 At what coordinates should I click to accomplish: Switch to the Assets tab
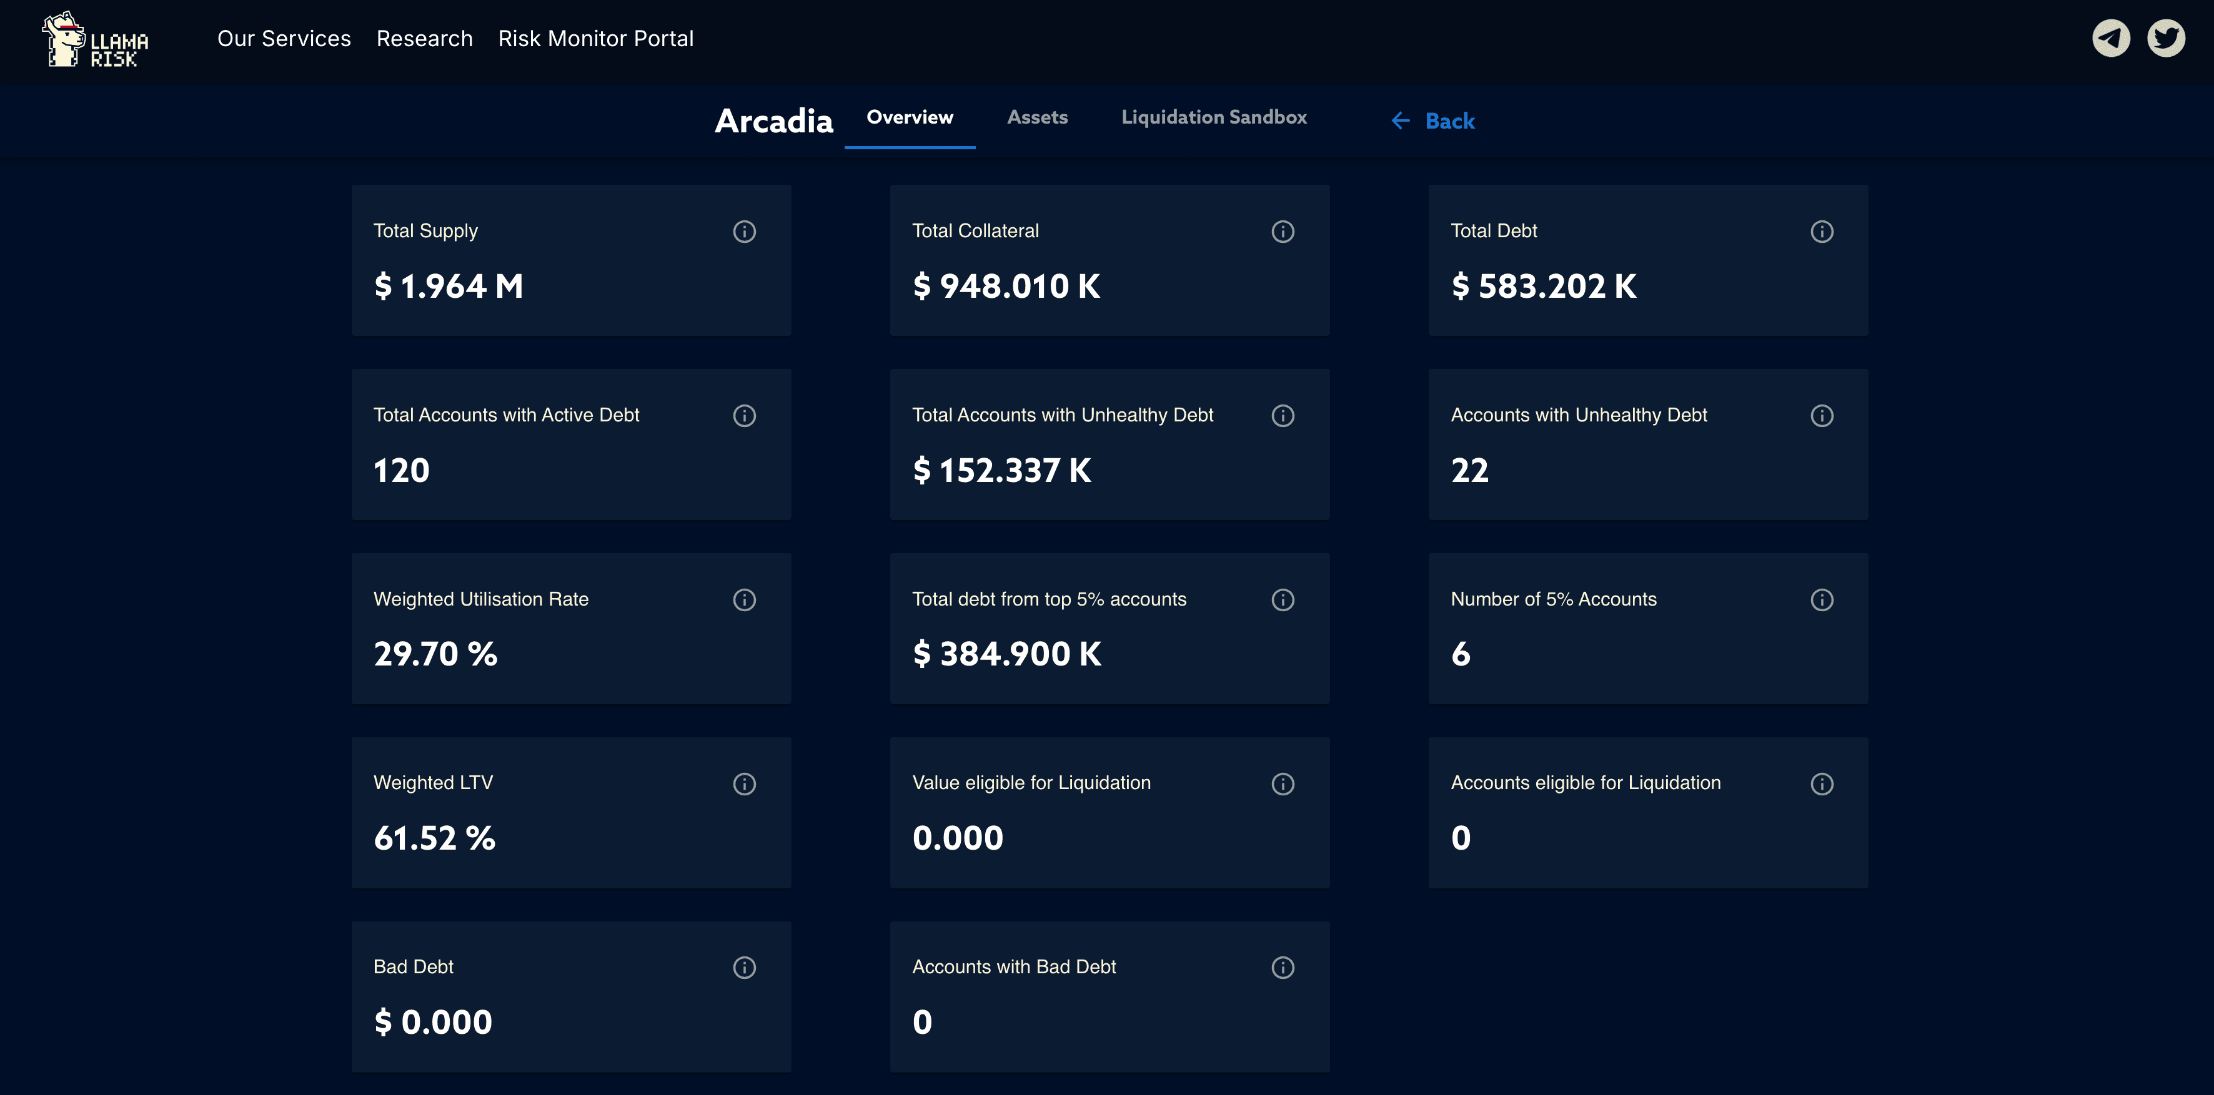(1038, 117)
